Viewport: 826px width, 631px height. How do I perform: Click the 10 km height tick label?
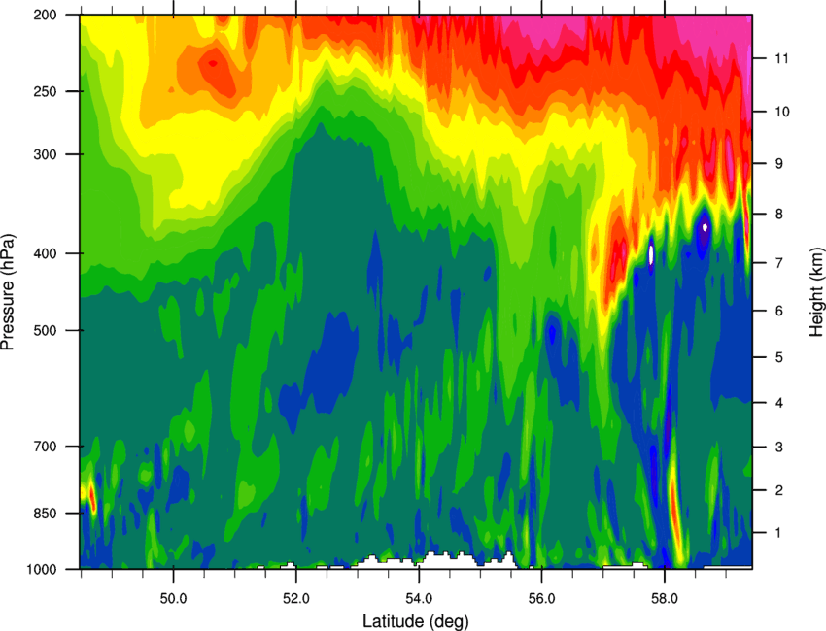pos(782,112)
